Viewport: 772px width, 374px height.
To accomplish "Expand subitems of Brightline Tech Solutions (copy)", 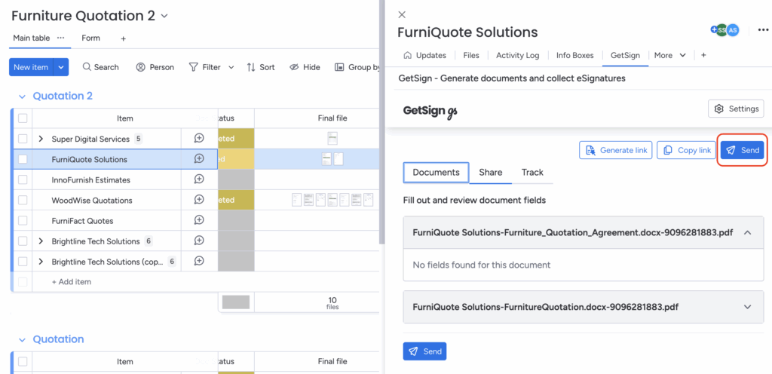I will (41, 262).
